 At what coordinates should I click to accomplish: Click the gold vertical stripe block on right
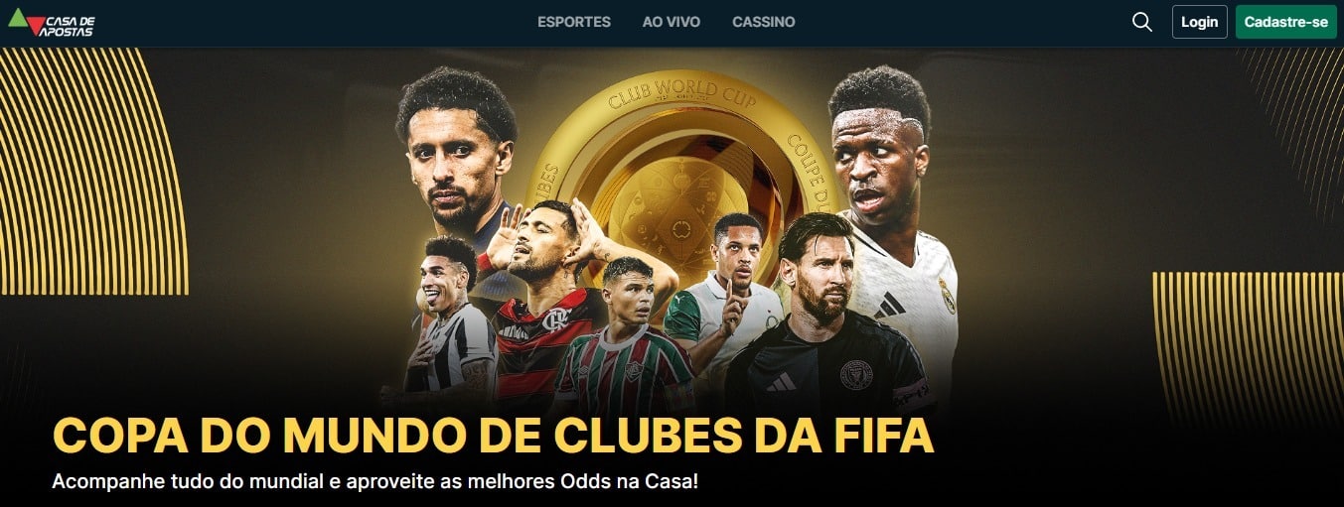tap(1248, 347)
